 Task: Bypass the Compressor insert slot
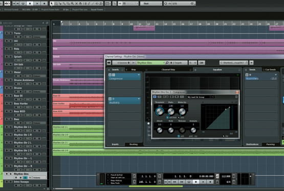114,75
